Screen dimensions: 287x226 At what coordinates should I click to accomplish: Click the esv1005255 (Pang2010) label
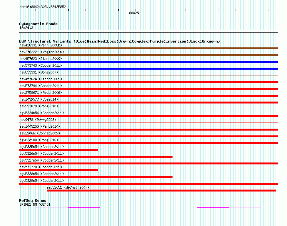[x=40, y=126]
